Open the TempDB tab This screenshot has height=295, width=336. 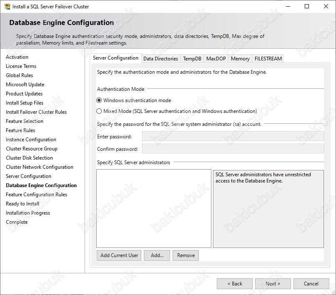click(x=192, y=58)
